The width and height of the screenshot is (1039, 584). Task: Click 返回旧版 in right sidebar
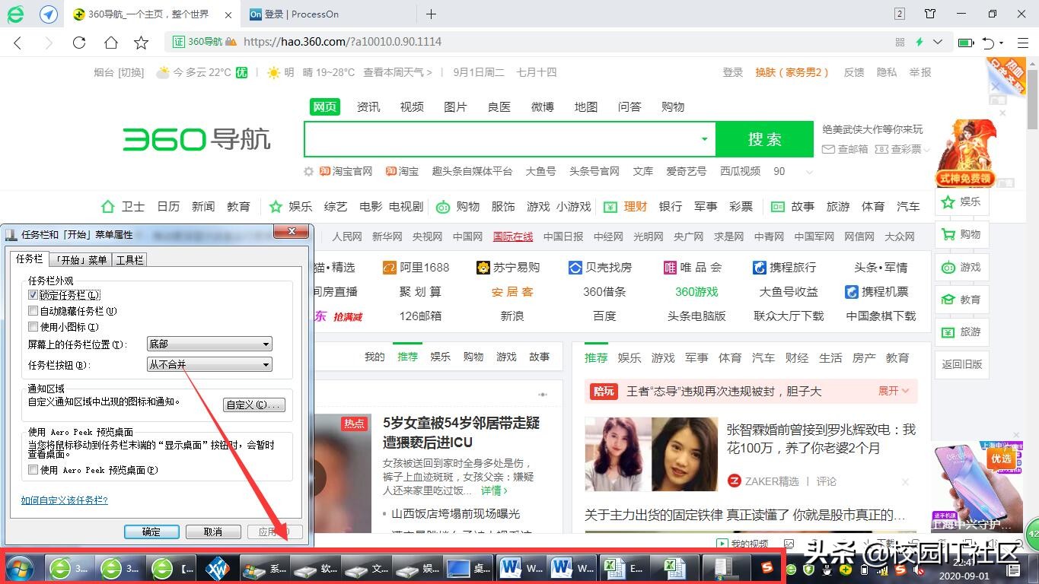click(x=962, y=364)
